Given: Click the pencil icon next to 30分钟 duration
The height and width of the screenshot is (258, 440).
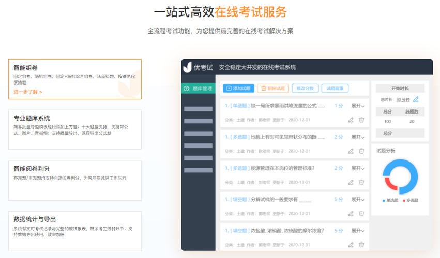Looking at the screenshot, I should point(416,99).
